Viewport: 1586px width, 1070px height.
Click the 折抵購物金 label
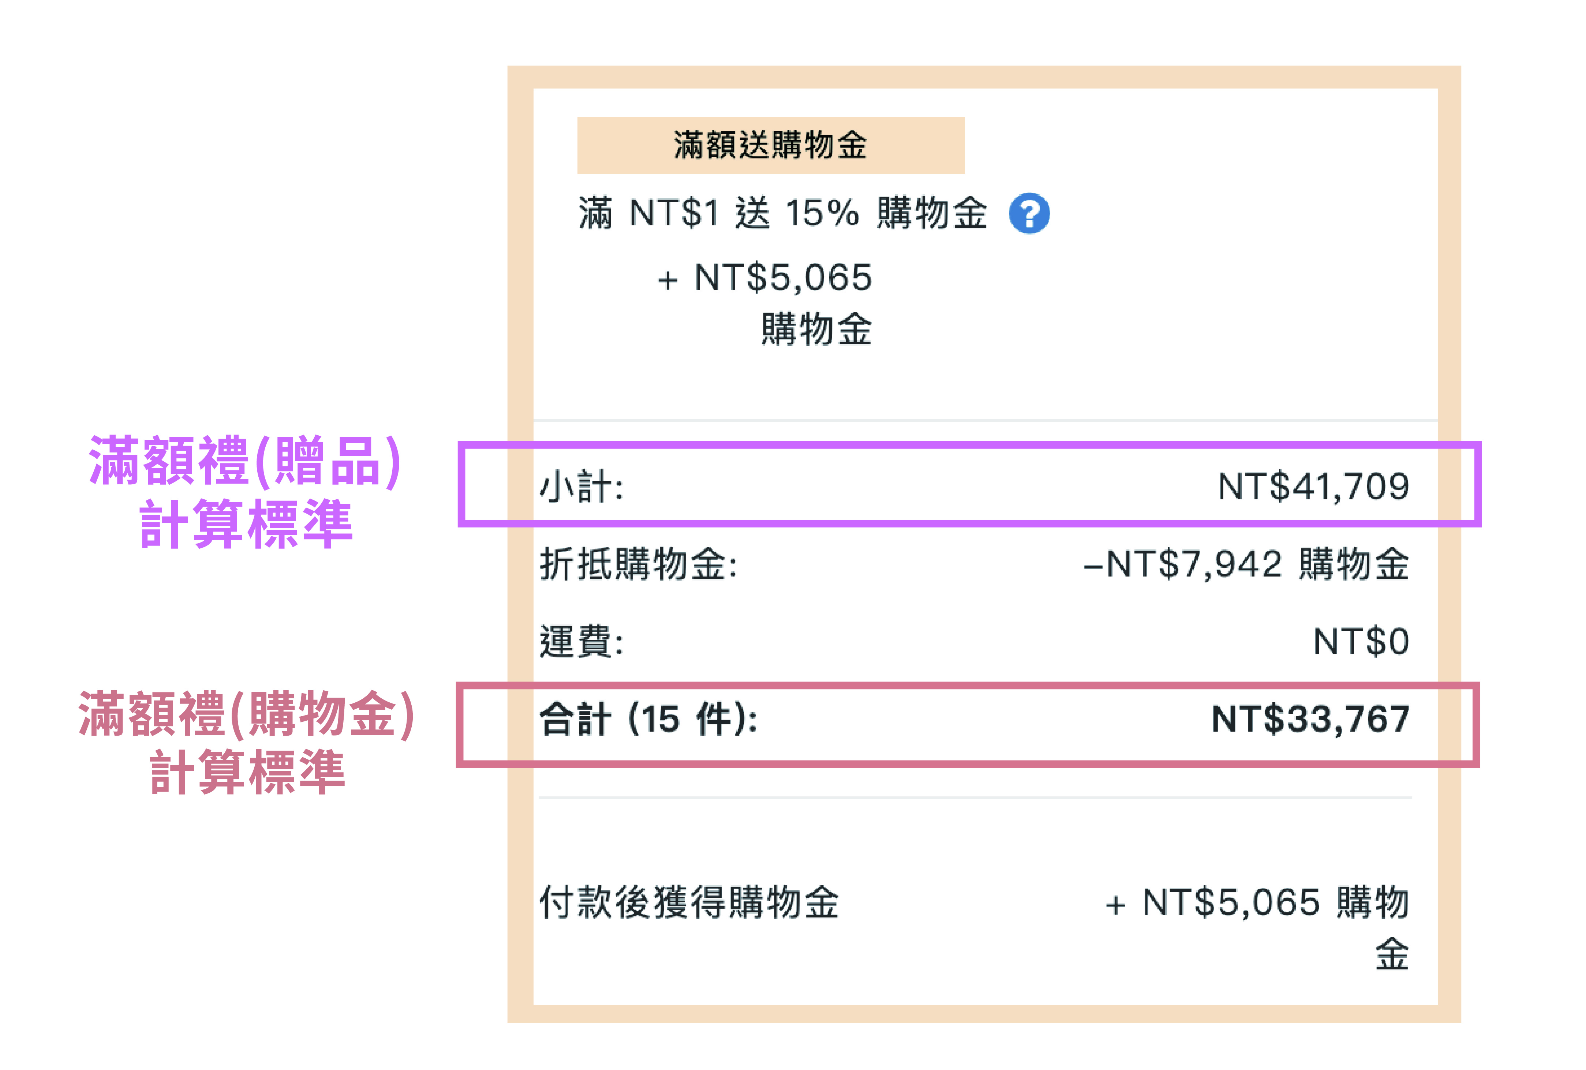click(638, 565)
